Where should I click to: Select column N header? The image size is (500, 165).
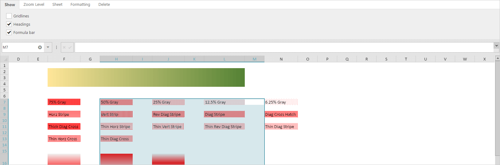[281, 59]
